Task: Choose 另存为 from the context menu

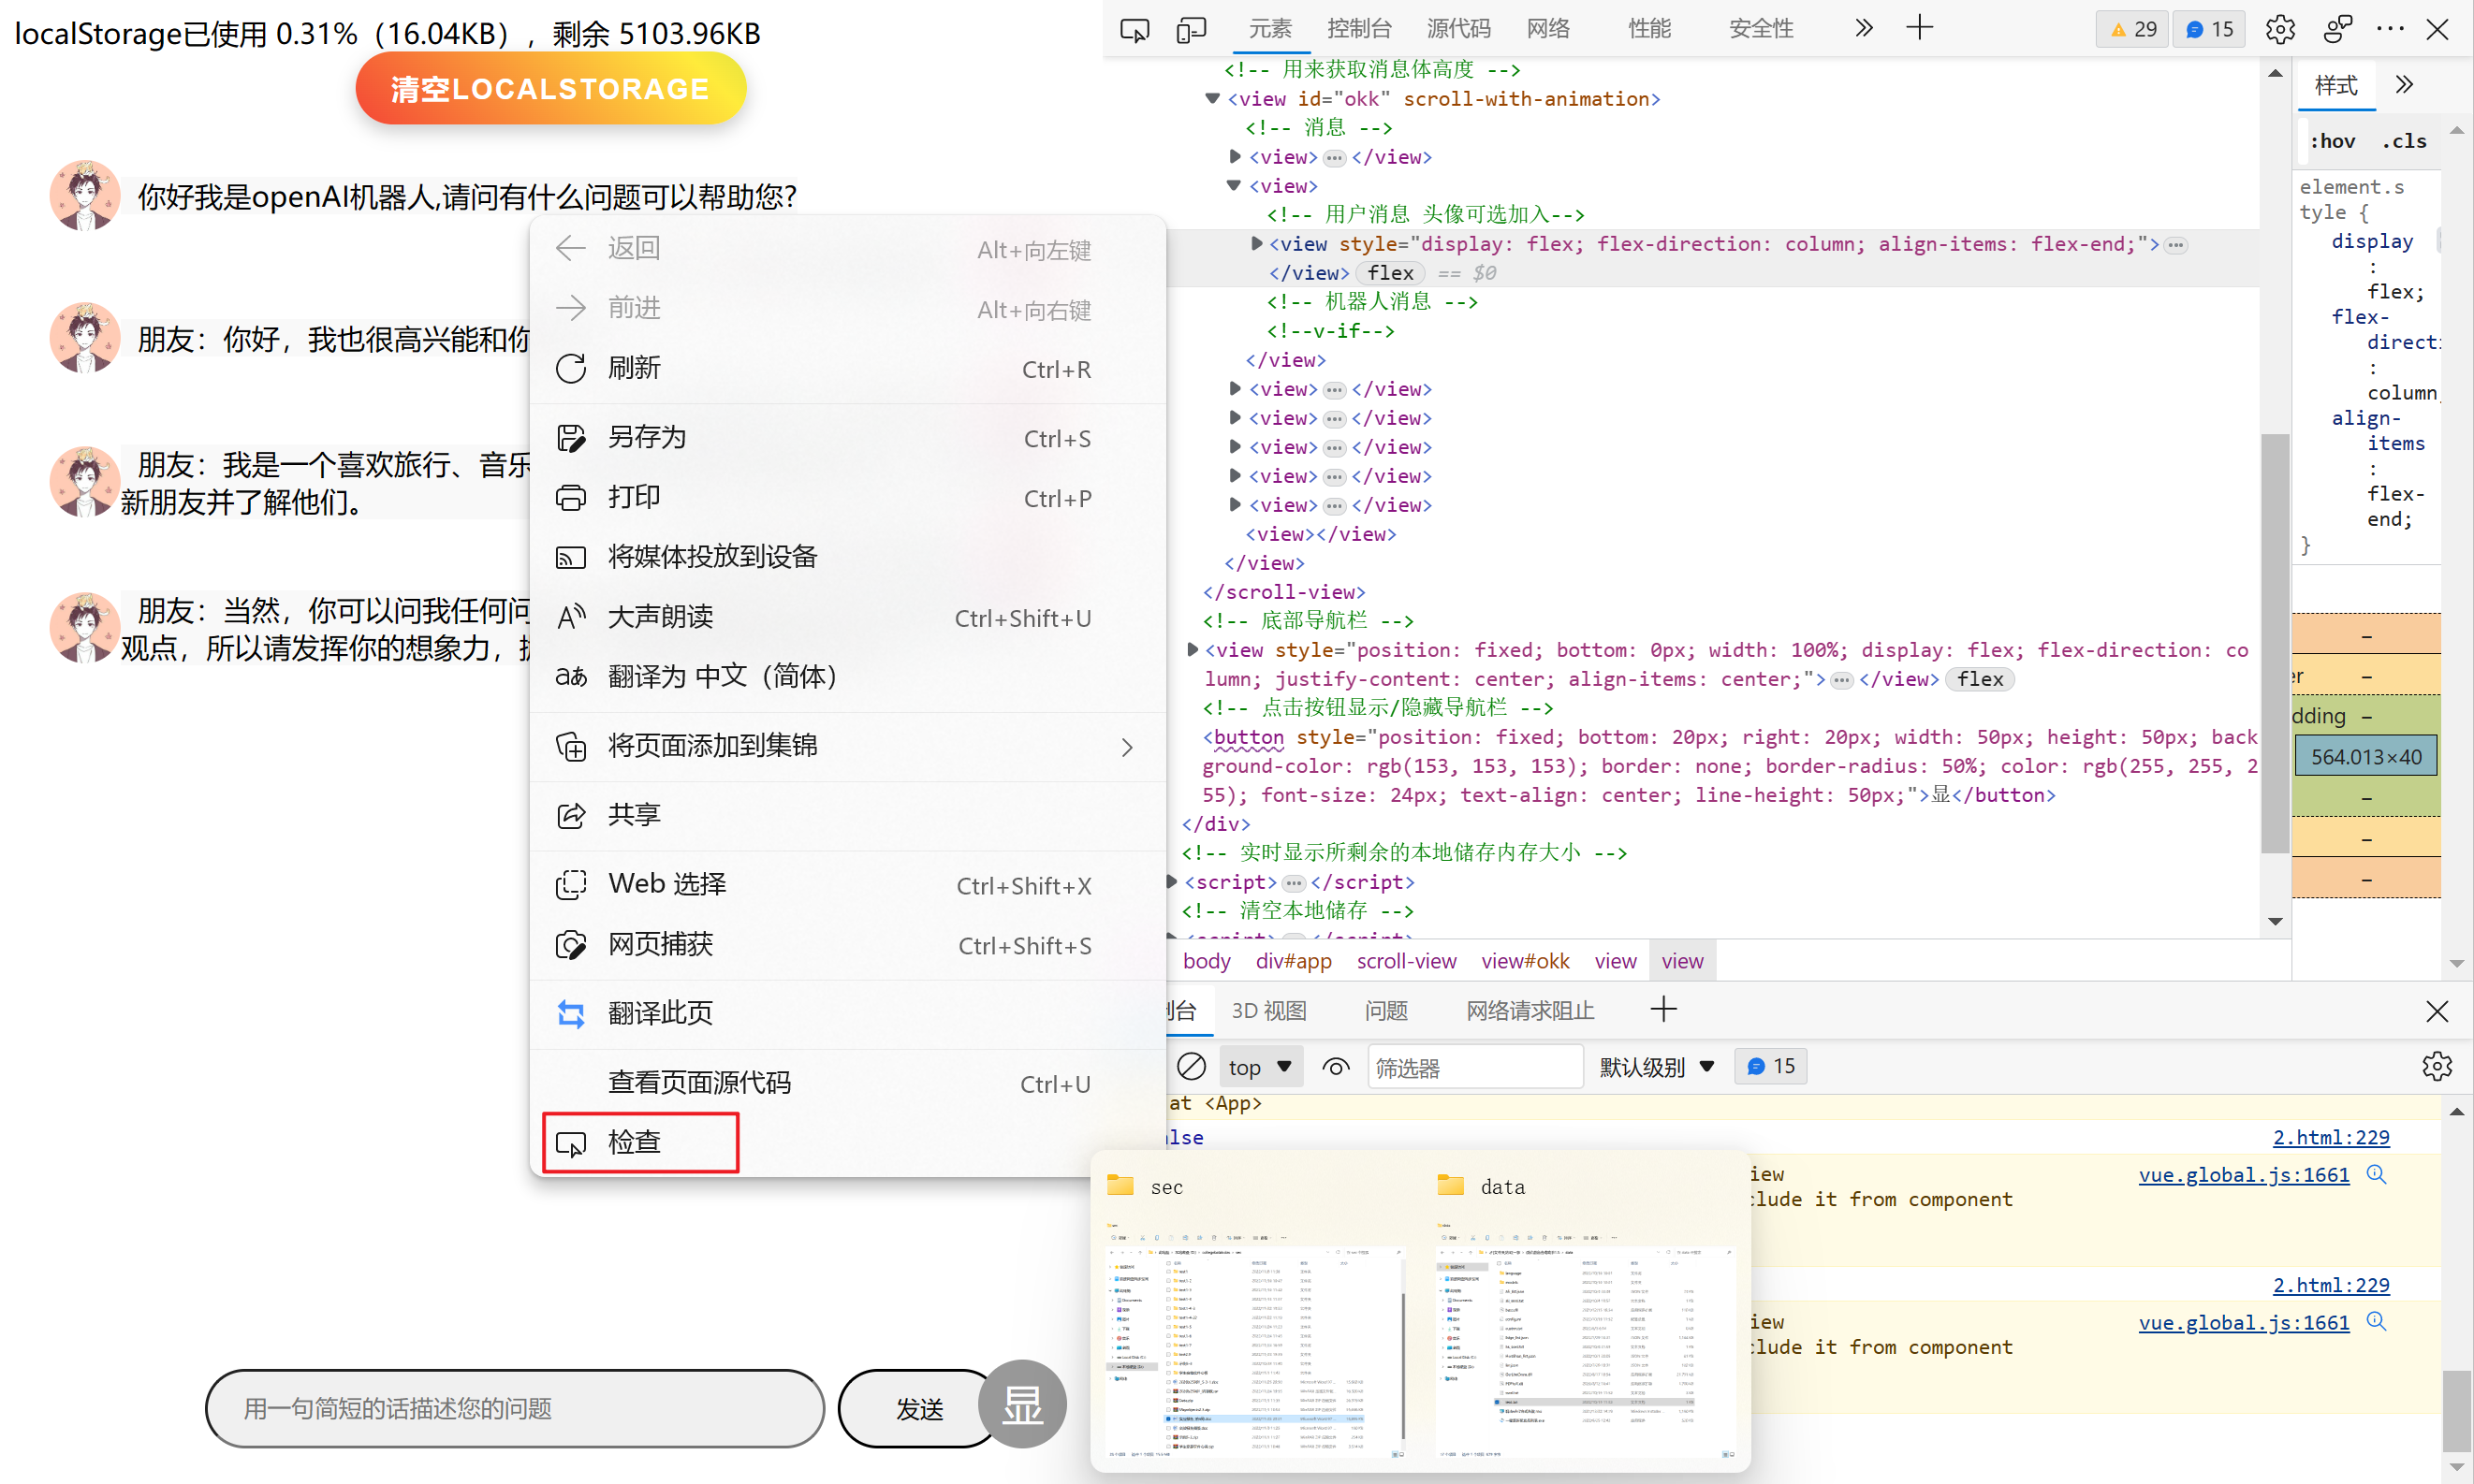Action: pos(847,437)
